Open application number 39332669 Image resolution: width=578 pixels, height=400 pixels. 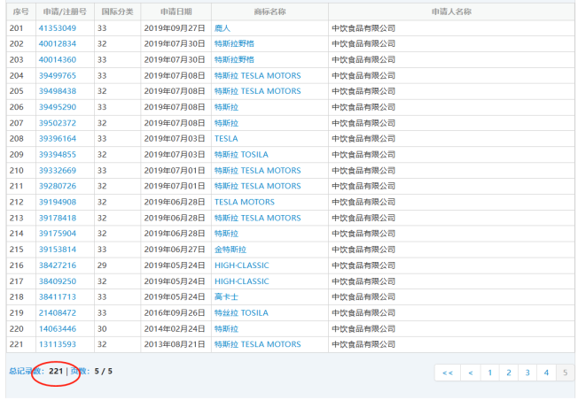[x=58, y=171]
